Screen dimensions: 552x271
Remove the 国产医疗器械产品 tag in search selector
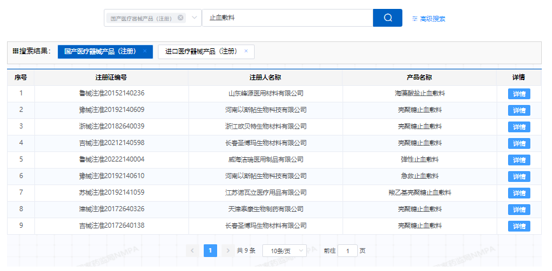point(180,18)
